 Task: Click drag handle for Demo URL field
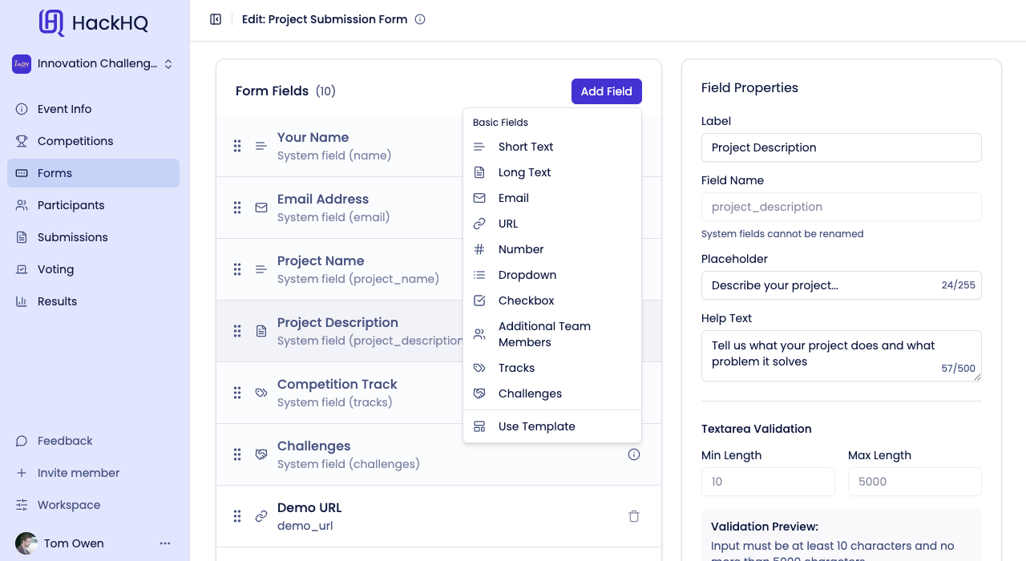coord(237,516)
